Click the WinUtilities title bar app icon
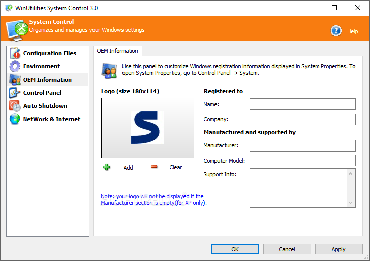Image resolution: width=370 pixels, height=261 pixels. click(9, 8)
